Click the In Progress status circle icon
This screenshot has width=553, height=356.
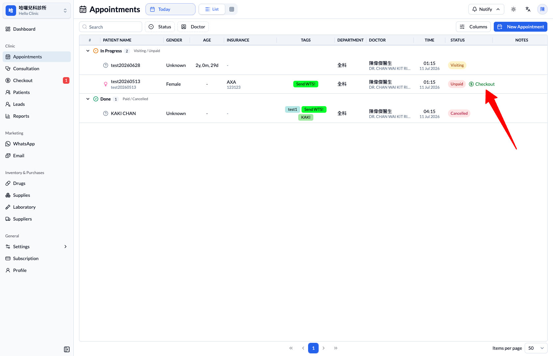(96, 51)
